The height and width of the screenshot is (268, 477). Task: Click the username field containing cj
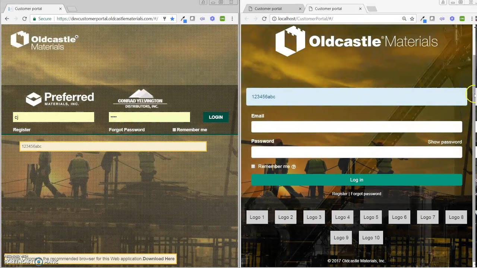[x=54, y=117]
